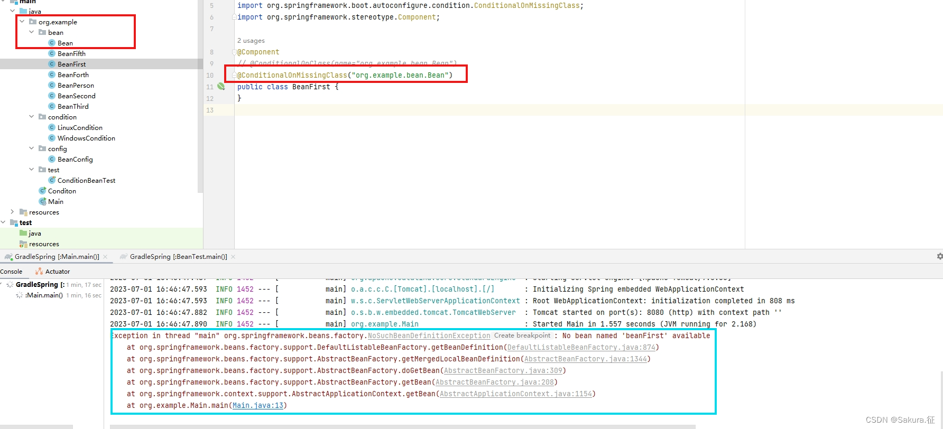Click the ConditionBeanTest class icon
The height and width of the screenshot is (429, 943).
click(x=52, y=180)
